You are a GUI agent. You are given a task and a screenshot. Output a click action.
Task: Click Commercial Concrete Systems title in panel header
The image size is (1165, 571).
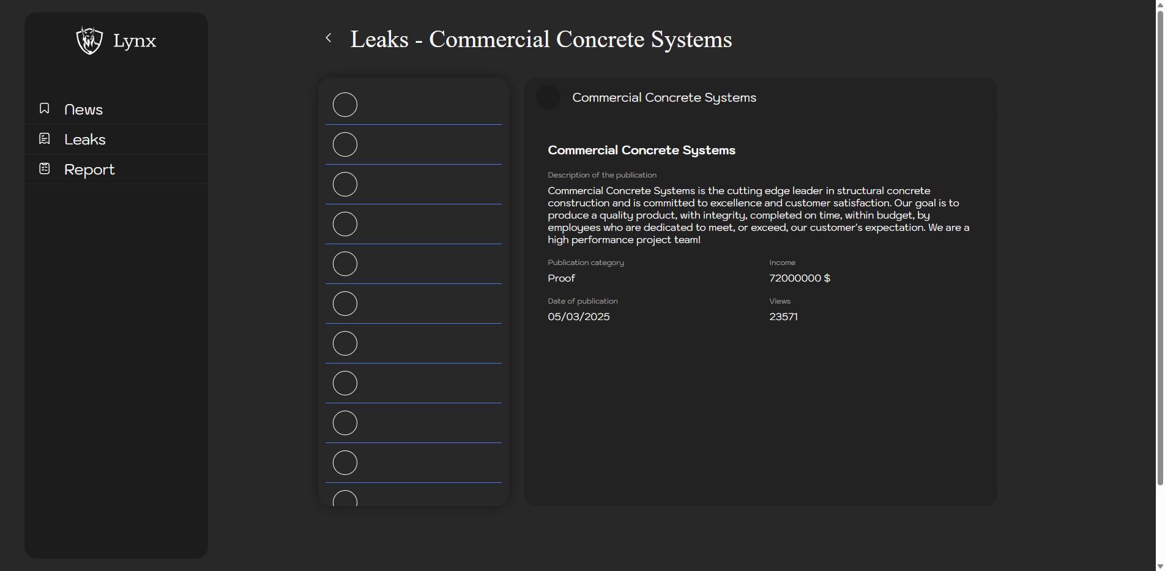(x=664, y=98)
